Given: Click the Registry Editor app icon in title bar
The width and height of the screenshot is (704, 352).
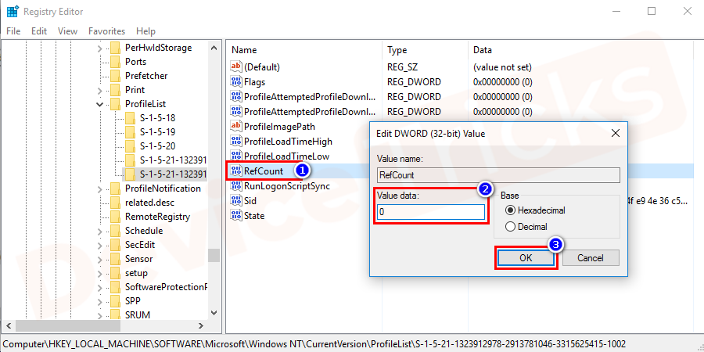Looking at the screenshot, I should click(12, 11).
